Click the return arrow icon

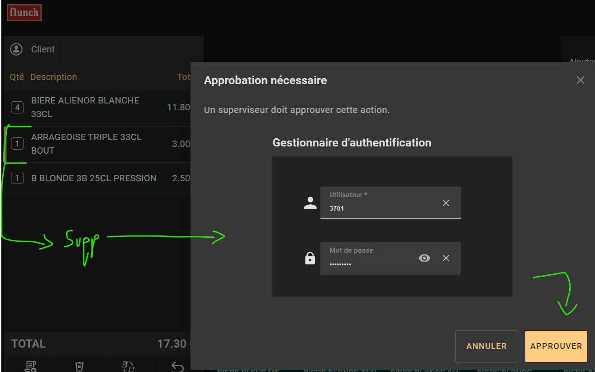(177, 366)
